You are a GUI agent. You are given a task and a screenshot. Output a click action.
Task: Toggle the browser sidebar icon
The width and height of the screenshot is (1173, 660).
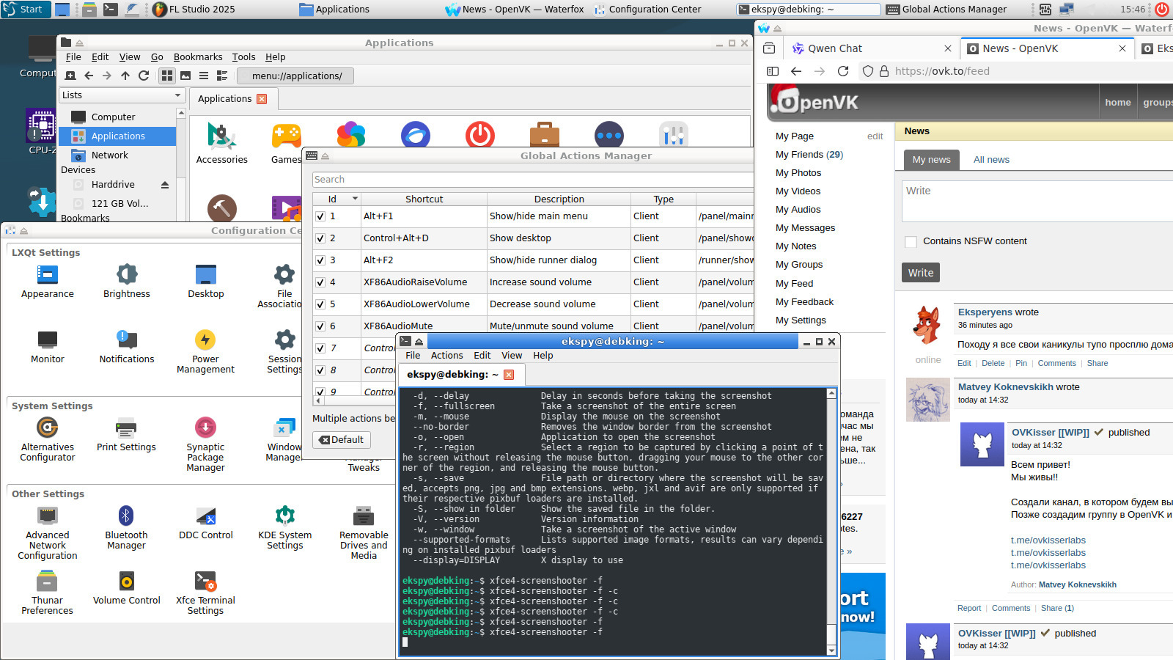click(773, 71)
